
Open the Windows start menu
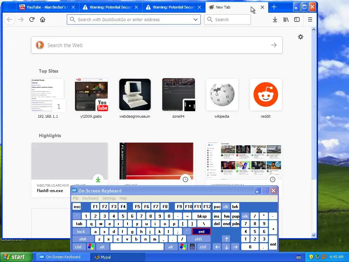(16, 257)
